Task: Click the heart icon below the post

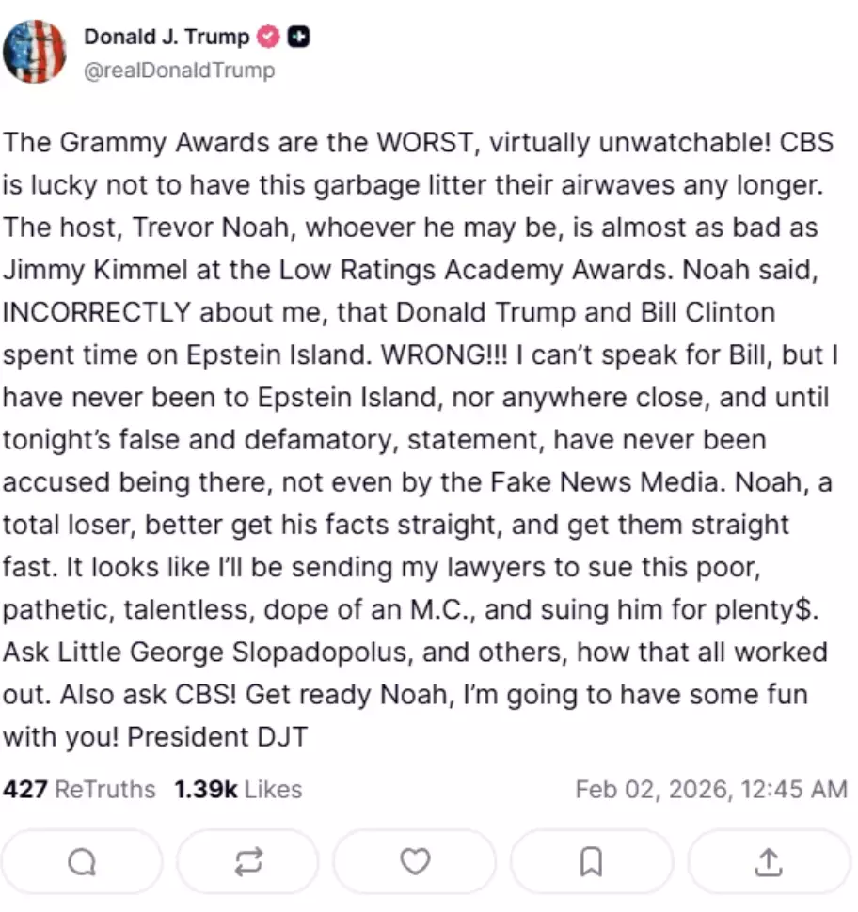Action: coord(414,861)
